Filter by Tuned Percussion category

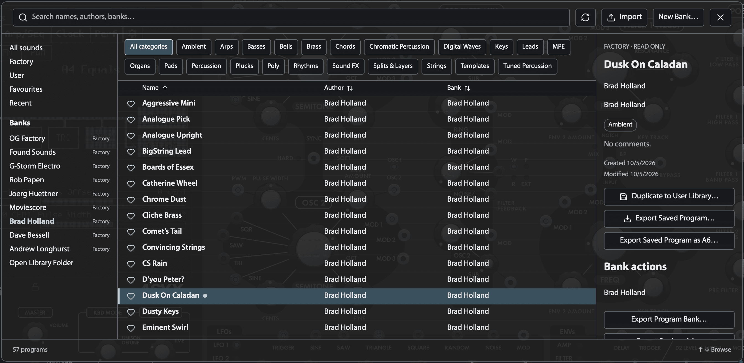click(527, 66)
